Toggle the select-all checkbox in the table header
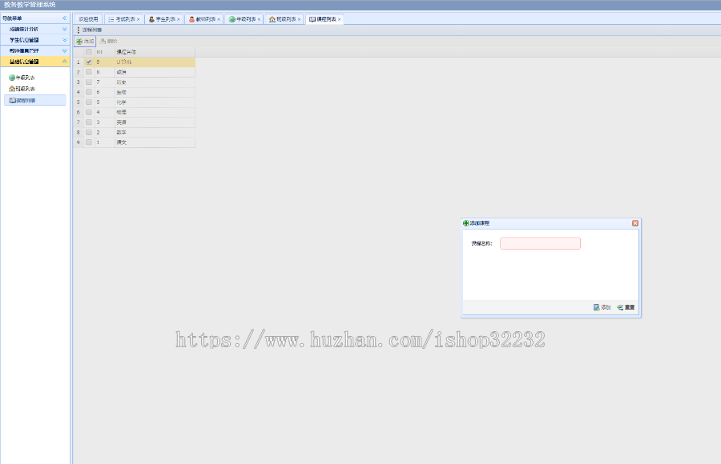Image resolution: width=721 pixels, height=464 pixels. [89, 52]
